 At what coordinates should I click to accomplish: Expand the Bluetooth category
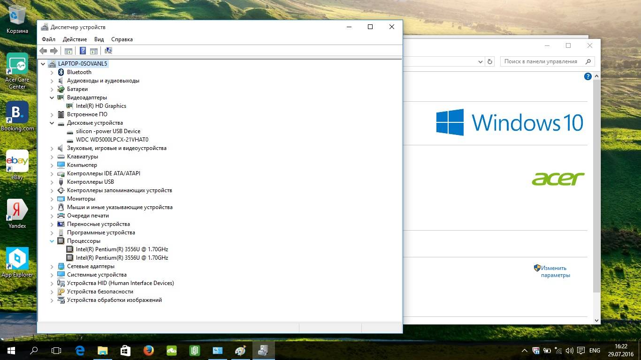[52, 72]
